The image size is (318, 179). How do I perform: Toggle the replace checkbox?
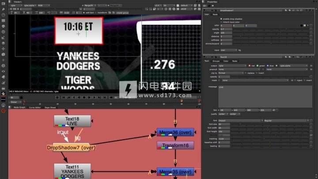tap(246, 73)
